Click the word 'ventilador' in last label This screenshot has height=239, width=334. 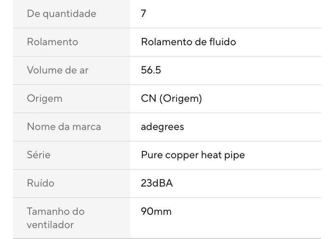point(50,225)
